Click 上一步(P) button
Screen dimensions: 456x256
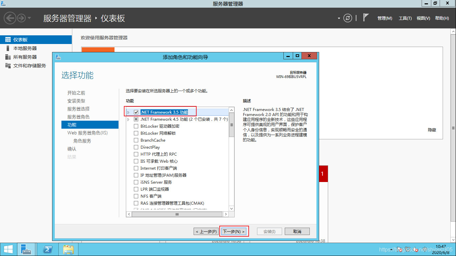click(x=206, y=231)
